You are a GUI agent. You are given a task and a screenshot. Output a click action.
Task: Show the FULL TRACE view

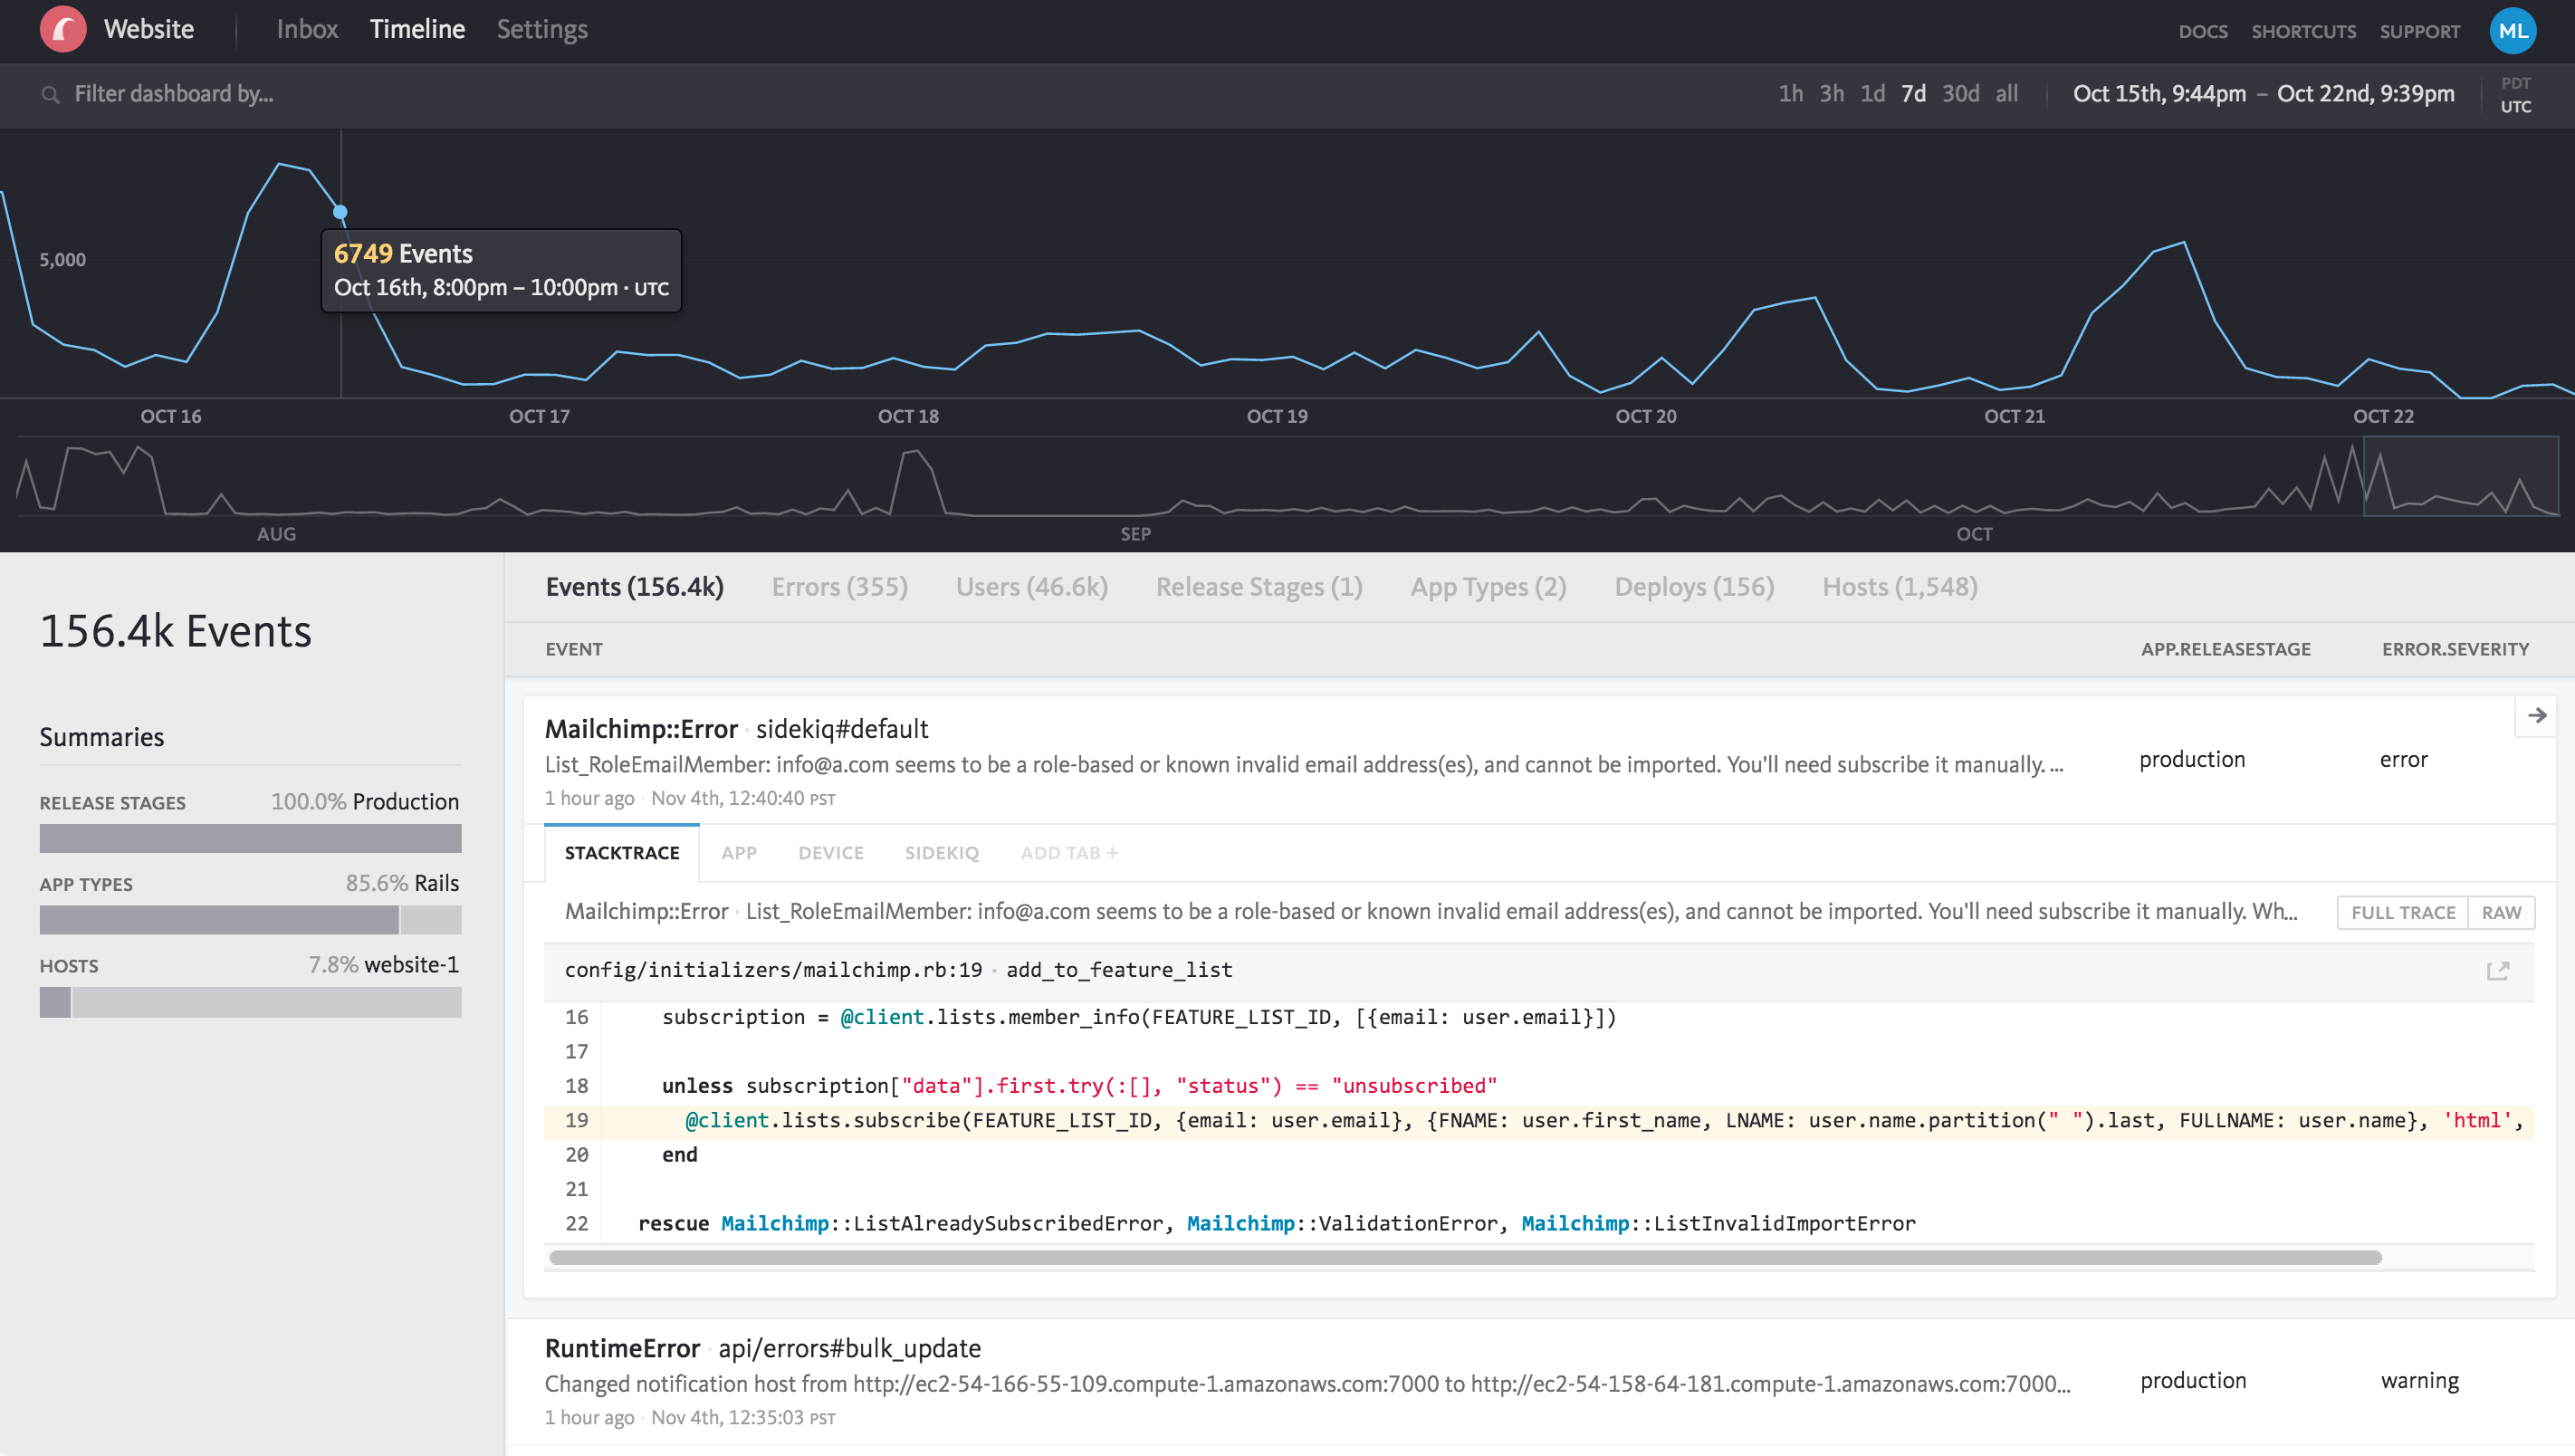click(2402, 912)
